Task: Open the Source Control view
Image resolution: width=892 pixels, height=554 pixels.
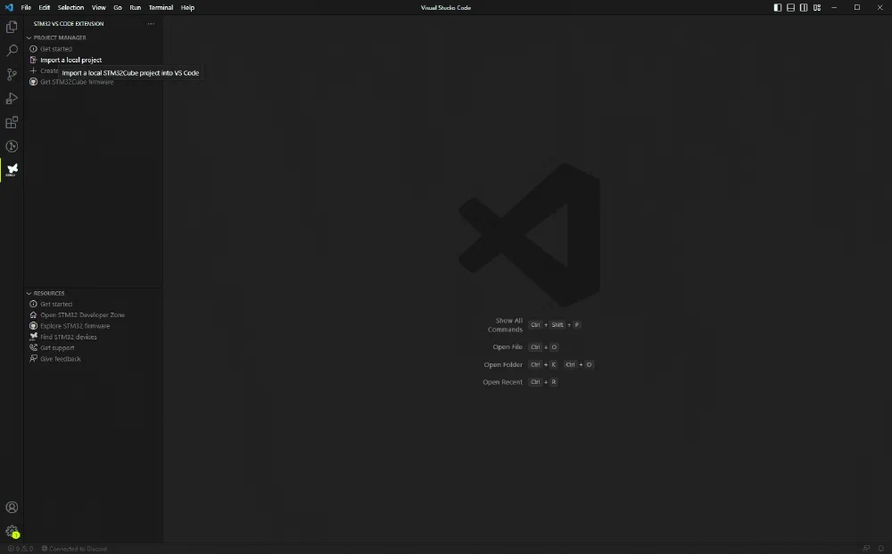Action: [x=12, y=75]
